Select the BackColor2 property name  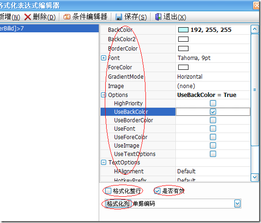pyautogui.click(x=122, y=39)
